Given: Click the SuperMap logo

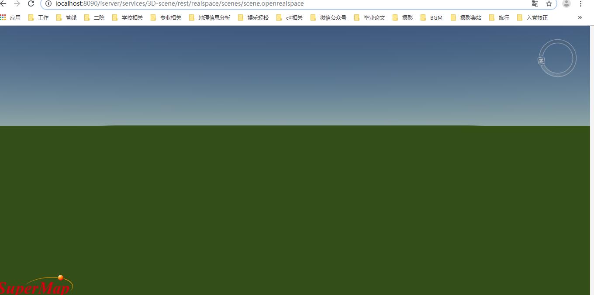Looking at the screenshot, I should (36, 285).
